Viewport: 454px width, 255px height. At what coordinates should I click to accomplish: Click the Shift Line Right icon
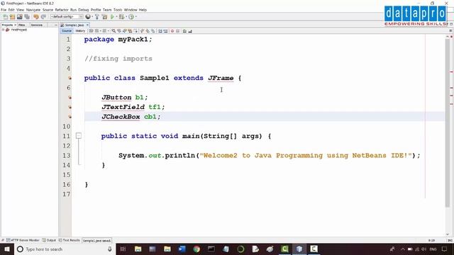[165, 31]
